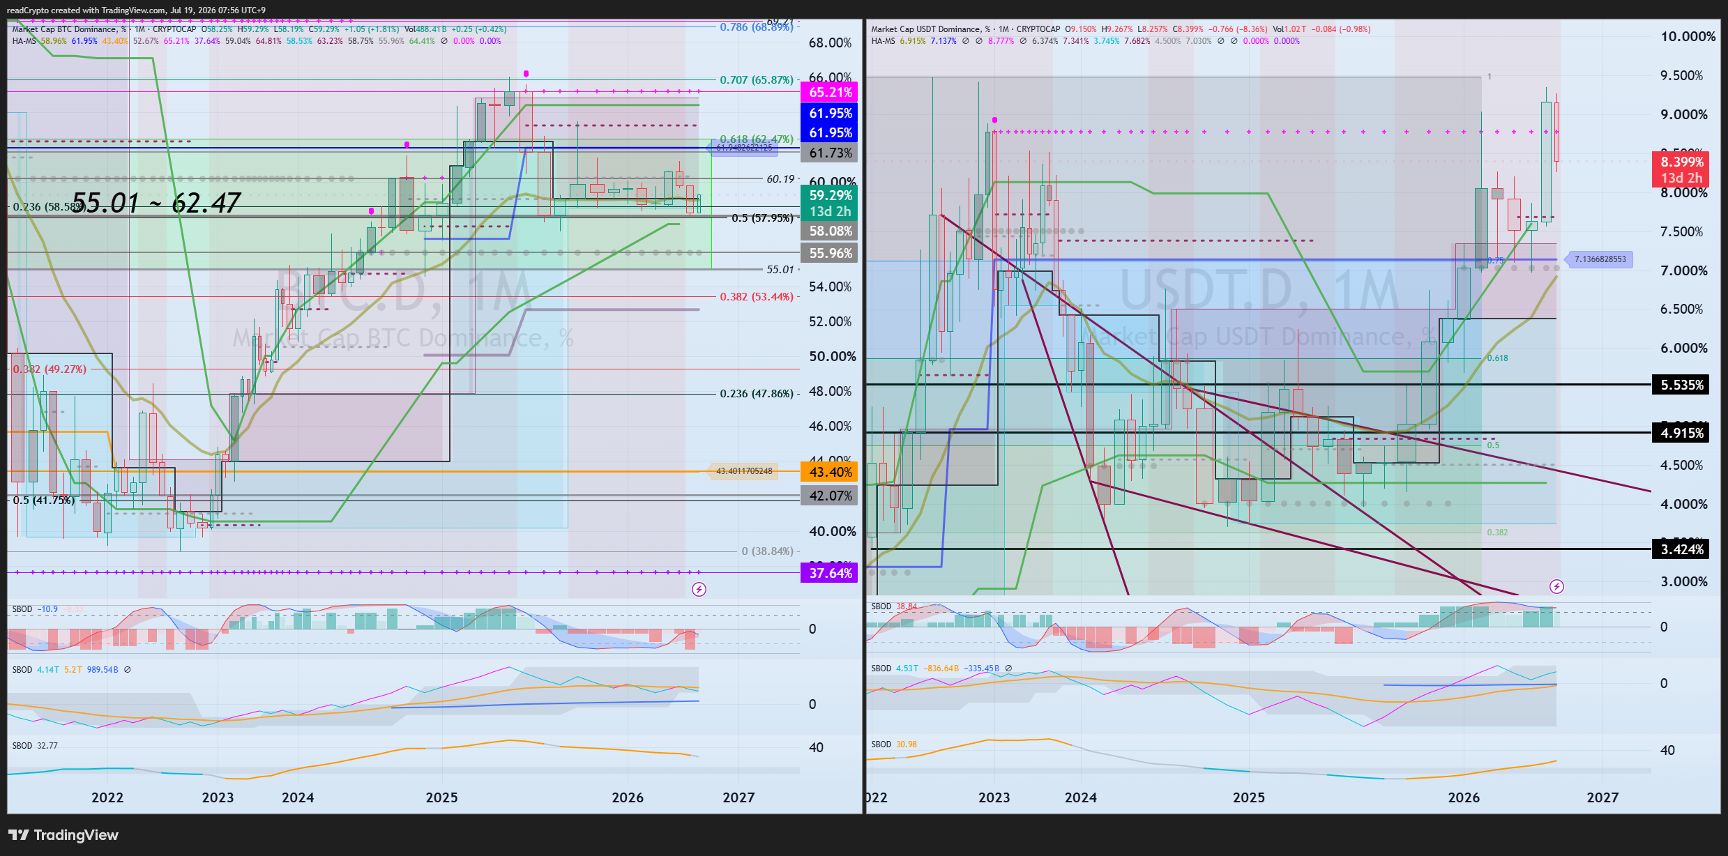Click the red 8.399% current price label
Screen dimensions: 1728x856
pos(1681,169)
